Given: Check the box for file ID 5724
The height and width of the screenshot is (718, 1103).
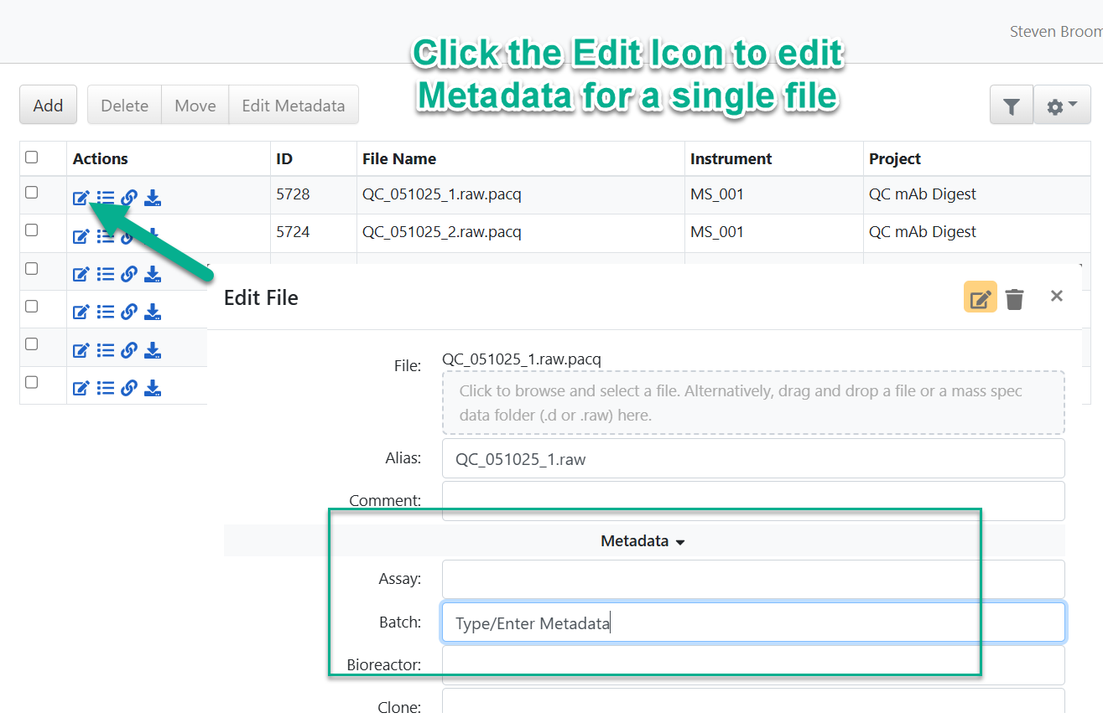Looking at the screenshot, I should click(32, 230).
